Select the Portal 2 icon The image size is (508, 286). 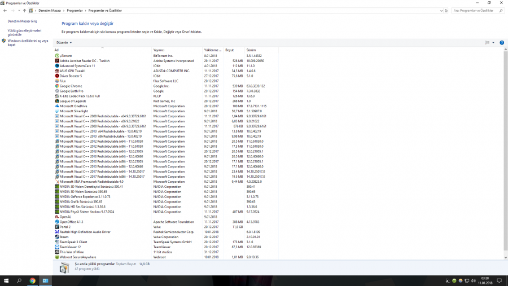[x=57, y=227]
